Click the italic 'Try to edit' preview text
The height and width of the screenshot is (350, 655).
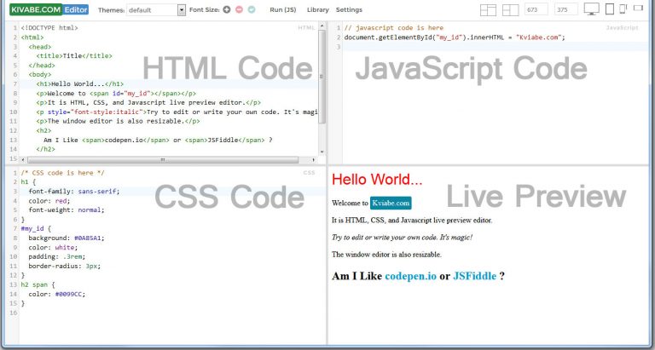[x=402, y=238]
